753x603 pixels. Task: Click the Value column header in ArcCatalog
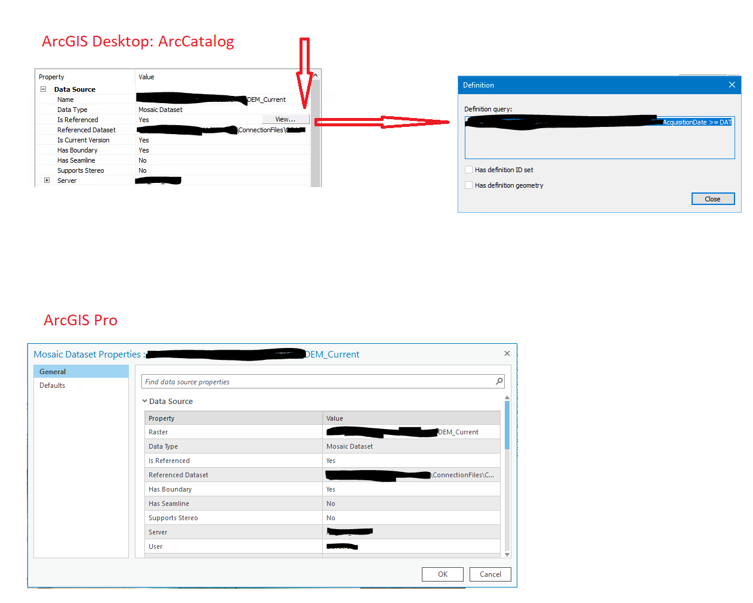[223, 77]
